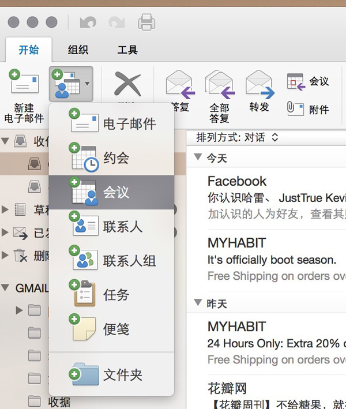
Task: Switch to the 组织 tab
Action: point(78,50)
